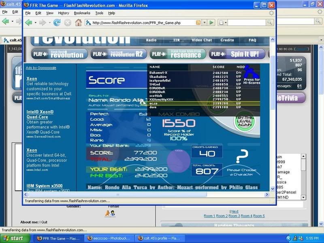Switch to eeccccoo Photobucket taskbar window
Image resolution: width=324 pixels, height=243 pixels.
click(x=109, y=239)
